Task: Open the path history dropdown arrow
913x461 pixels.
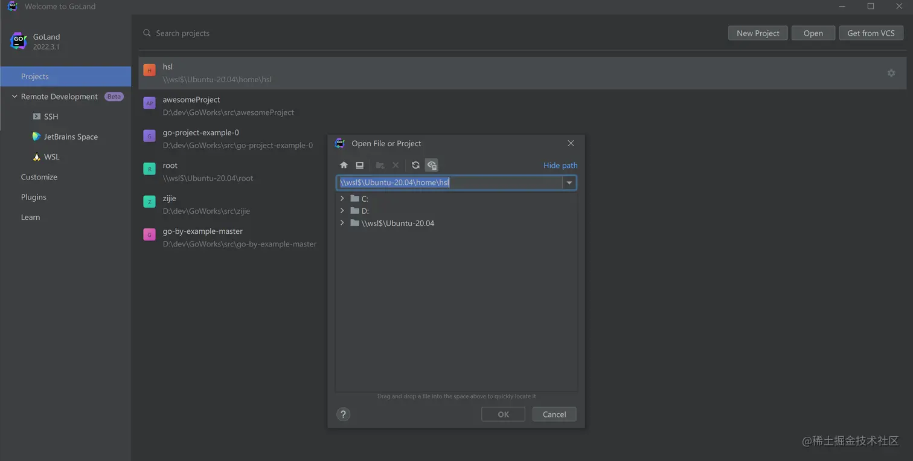Action: pos(569,183)
